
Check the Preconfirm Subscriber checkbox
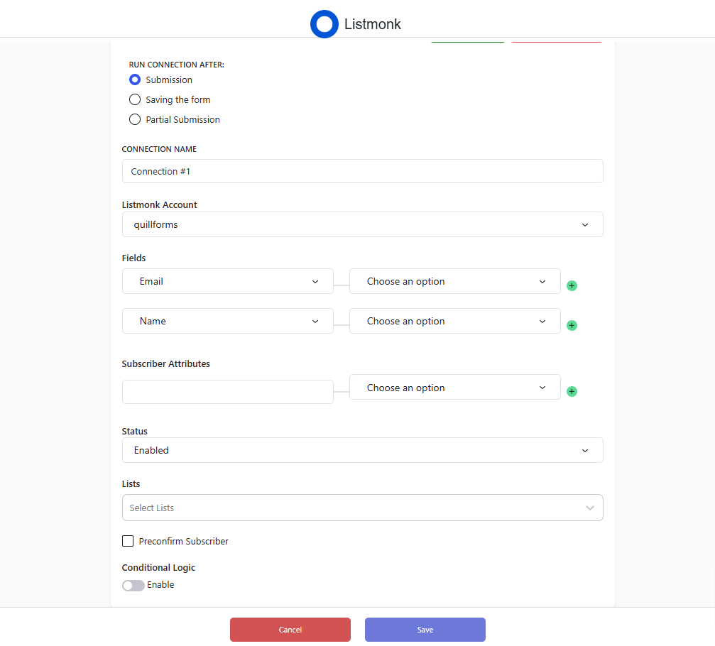[x=128, y=541]
